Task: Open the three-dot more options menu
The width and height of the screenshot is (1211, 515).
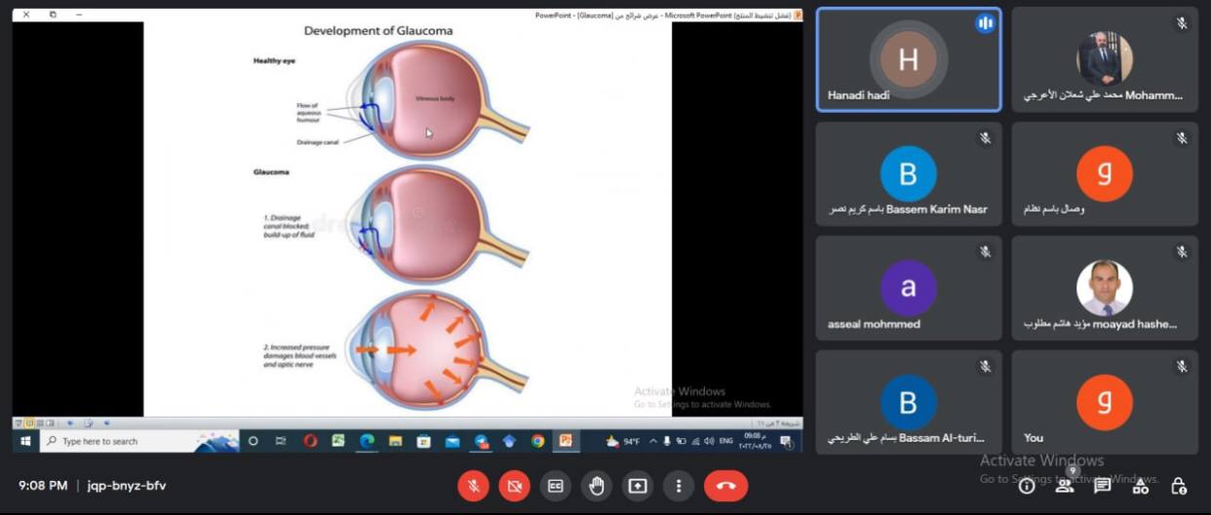Action: click(678, 486)
